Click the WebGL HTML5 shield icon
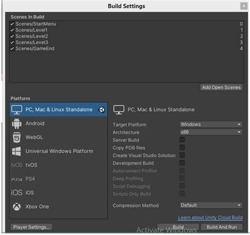Screen dimensions: 250x235 [17, 137]
